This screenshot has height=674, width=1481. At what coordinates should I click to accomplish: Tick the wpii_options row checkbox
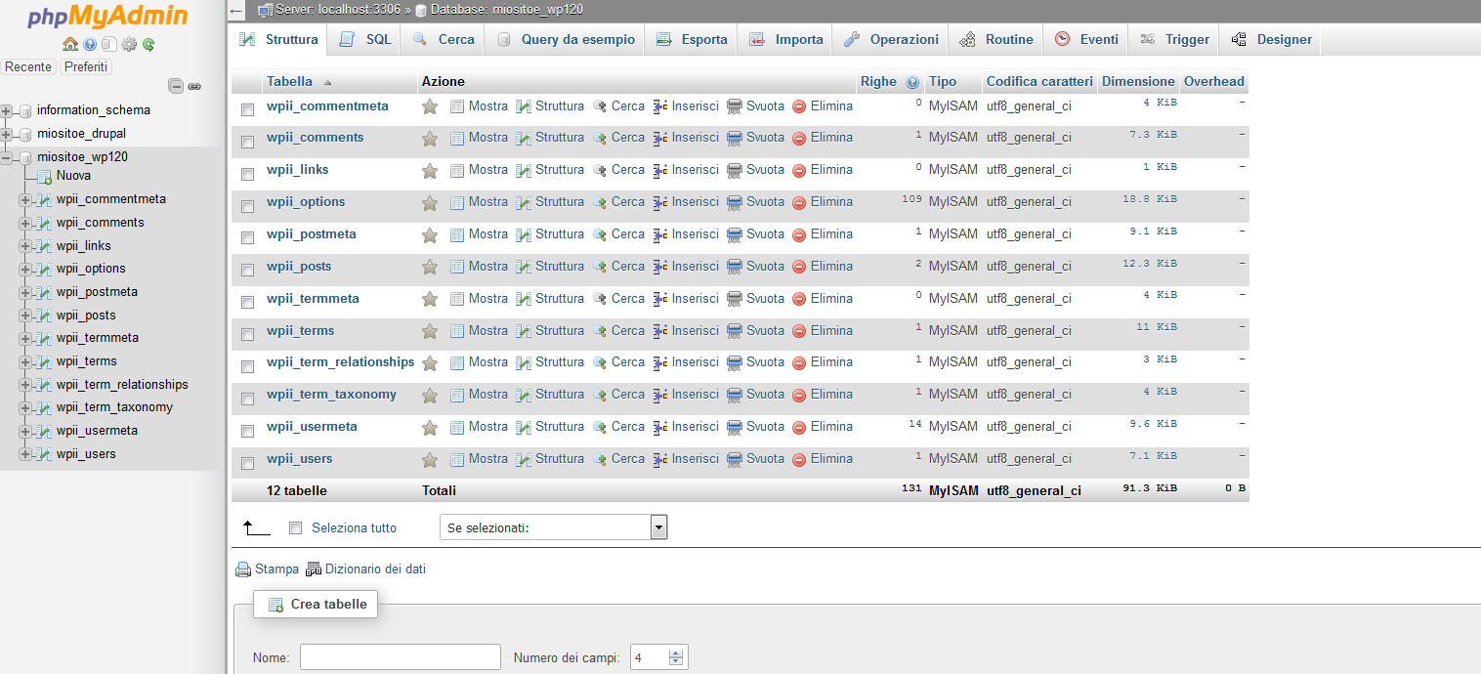pyautogui.click(x=248, y=205)
